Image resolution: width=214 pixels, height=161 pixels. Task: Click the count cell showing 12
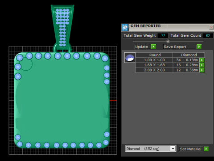pos(178,70)
